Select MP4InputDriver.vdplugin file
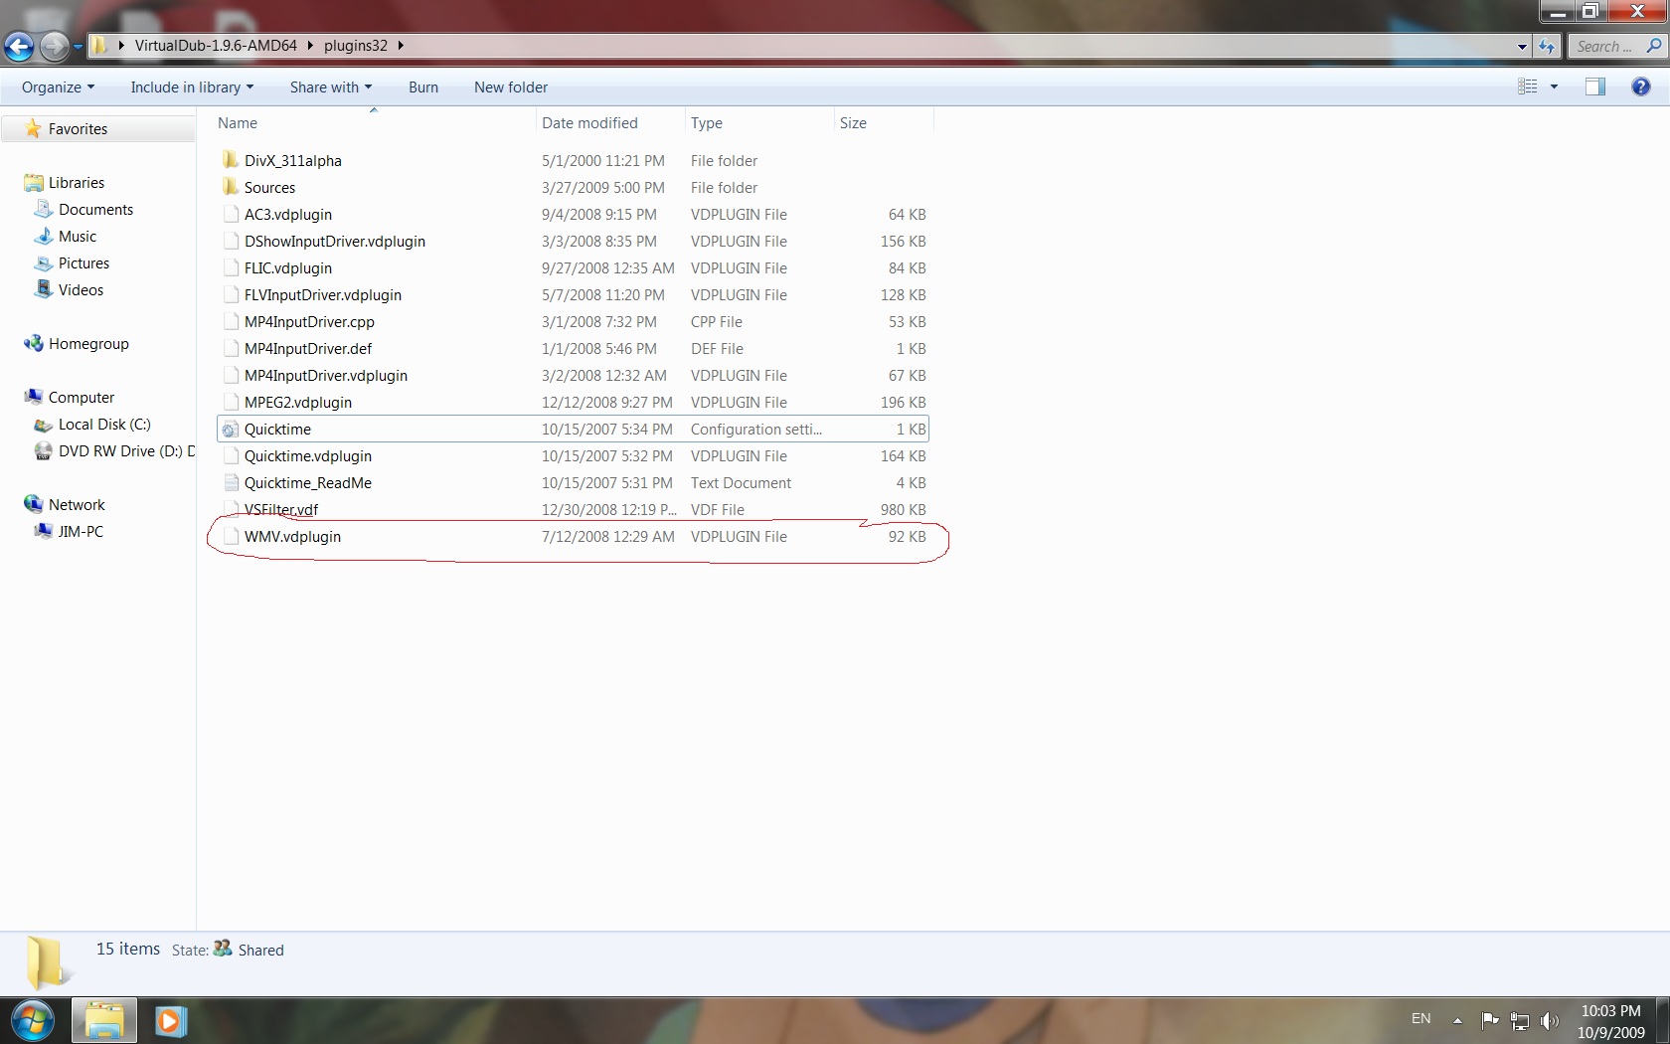Viewport: 1670px width, 1044px height. (573, 376)
